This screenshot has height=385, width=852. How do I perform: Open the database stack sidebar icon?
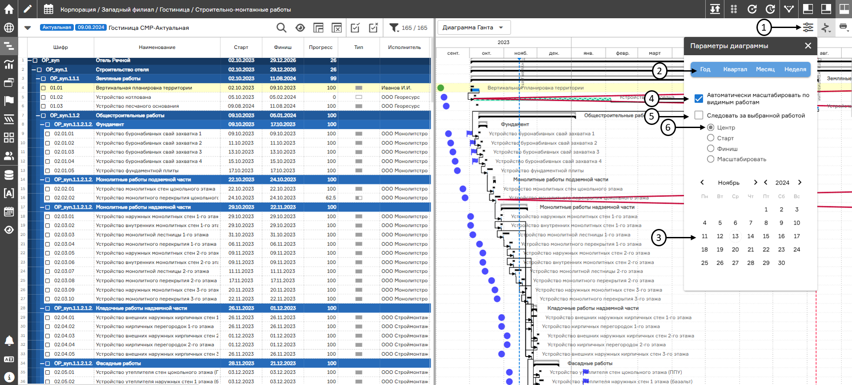click(9, 175)
